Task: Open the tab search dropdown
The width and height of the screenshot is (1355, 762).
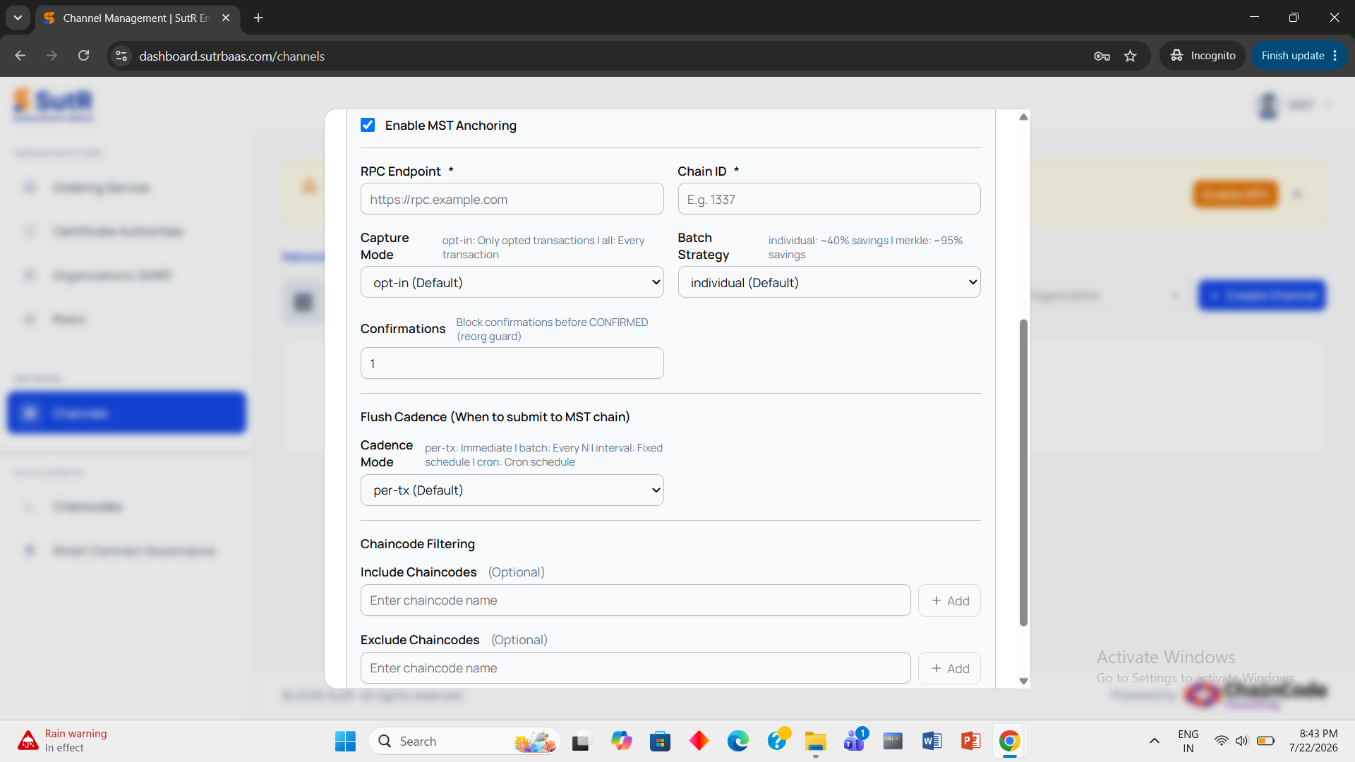Action: click(18, 18)
